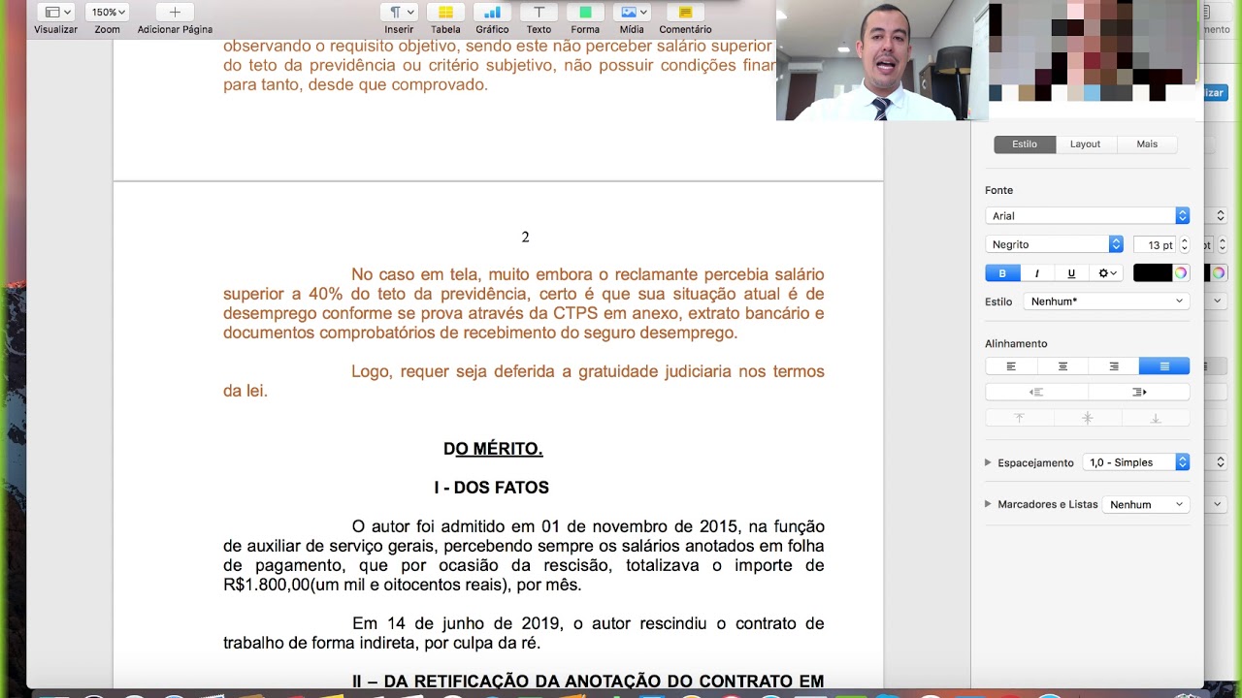Open the Zoom 150% dropdown
This screenshot has width=1242, height=698.
107,13
